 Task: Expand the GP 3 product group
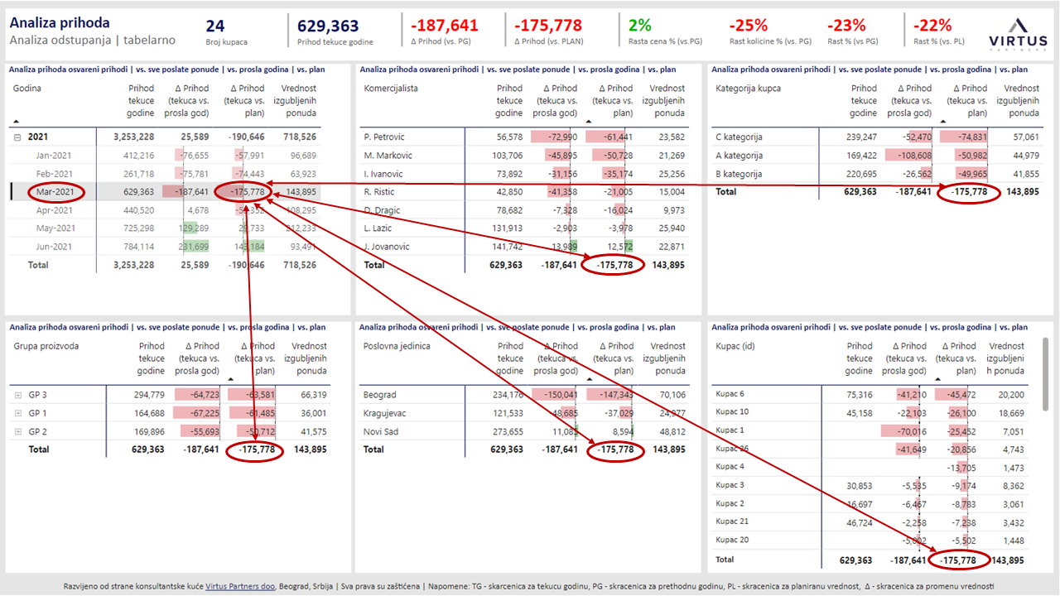point(17,396)
